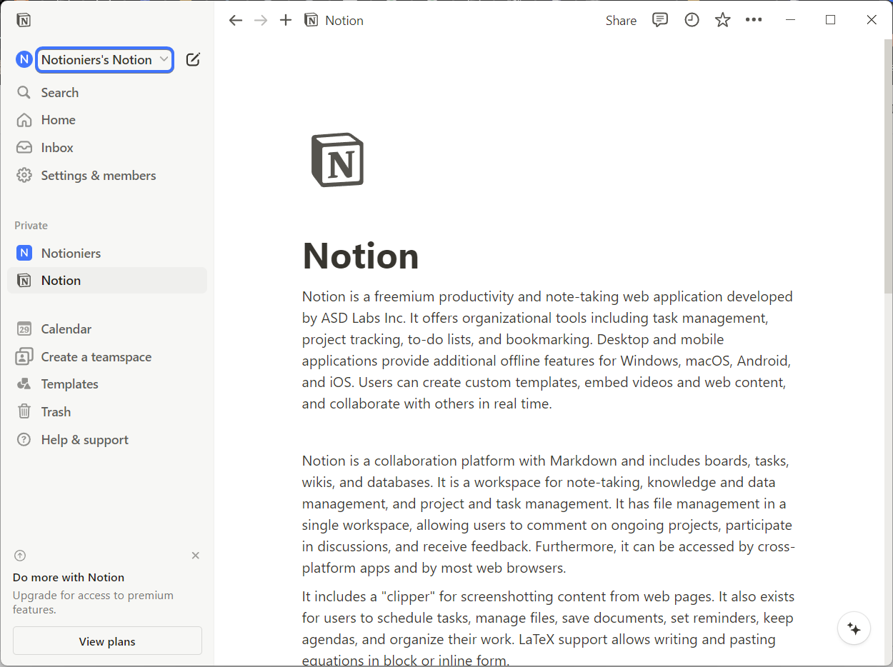893x667 pixels.
Task: Click the large Notion page icon
Action: [x=337, y=160]
